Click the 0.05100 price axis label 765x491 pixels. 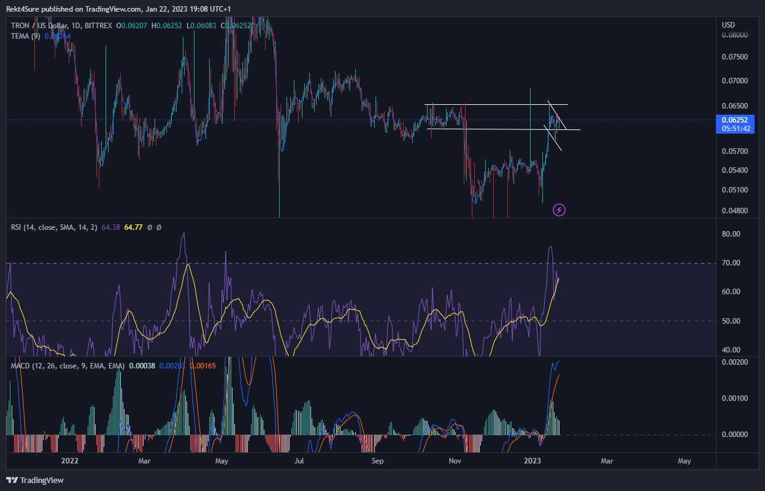(x=735, y=190)
